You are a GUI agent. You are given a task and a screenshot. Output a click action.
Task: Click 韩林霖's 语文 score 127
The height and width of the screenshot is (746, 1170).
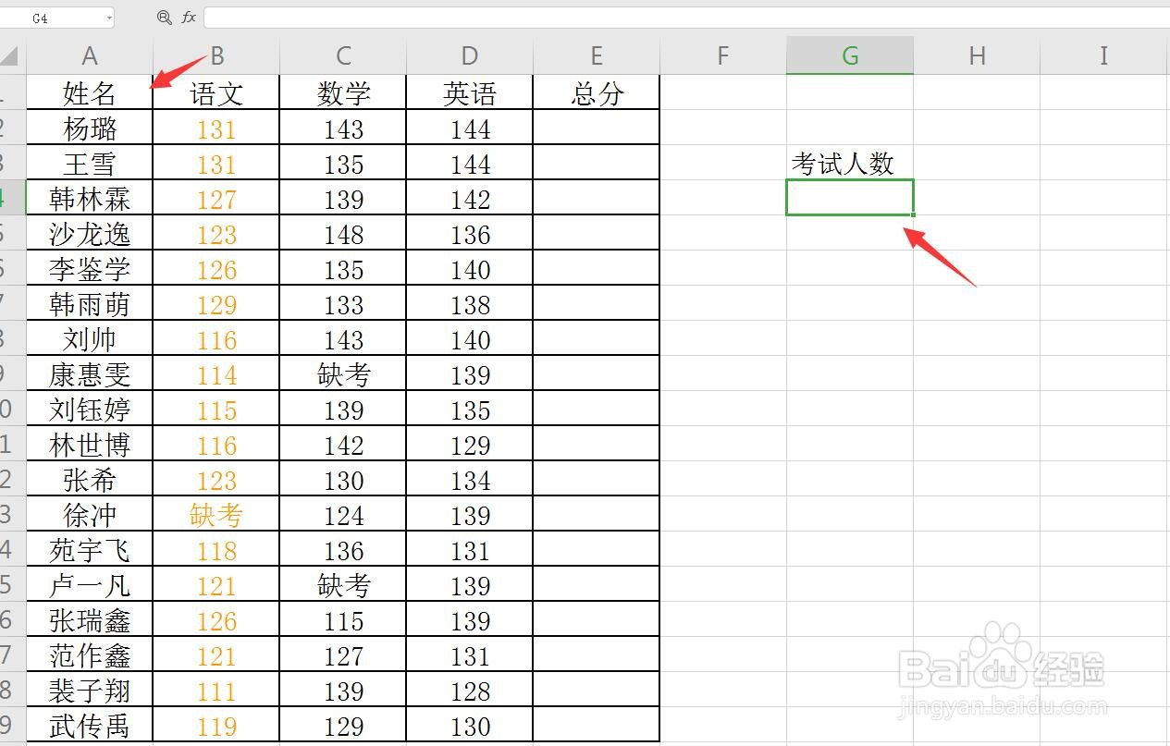tap(216, 198)
